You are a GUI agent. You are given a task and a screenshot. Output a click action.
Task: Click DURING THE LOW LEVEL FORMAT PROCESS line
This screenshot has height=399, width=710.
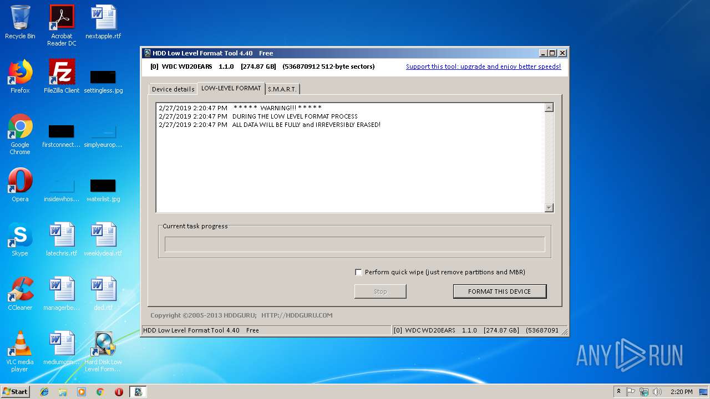pyautogui.click(x=258, y=116)
